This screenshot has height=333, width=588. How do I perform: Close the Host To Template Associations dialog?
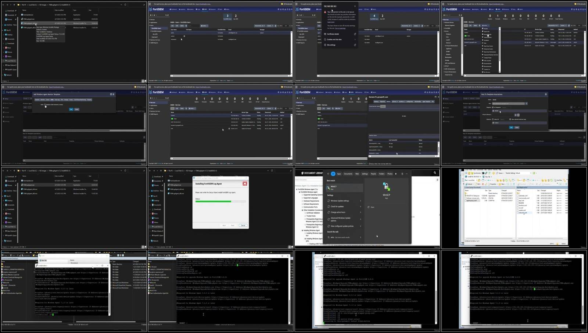(x=546, y=94)
